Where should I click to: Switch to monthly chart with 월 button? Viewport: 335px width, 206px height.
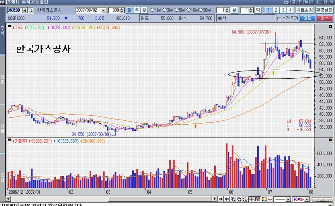[x=144, y=10]
